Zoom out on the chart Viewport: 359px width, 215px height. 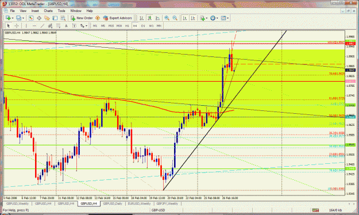pyautogui.click(x=175, y=18)
